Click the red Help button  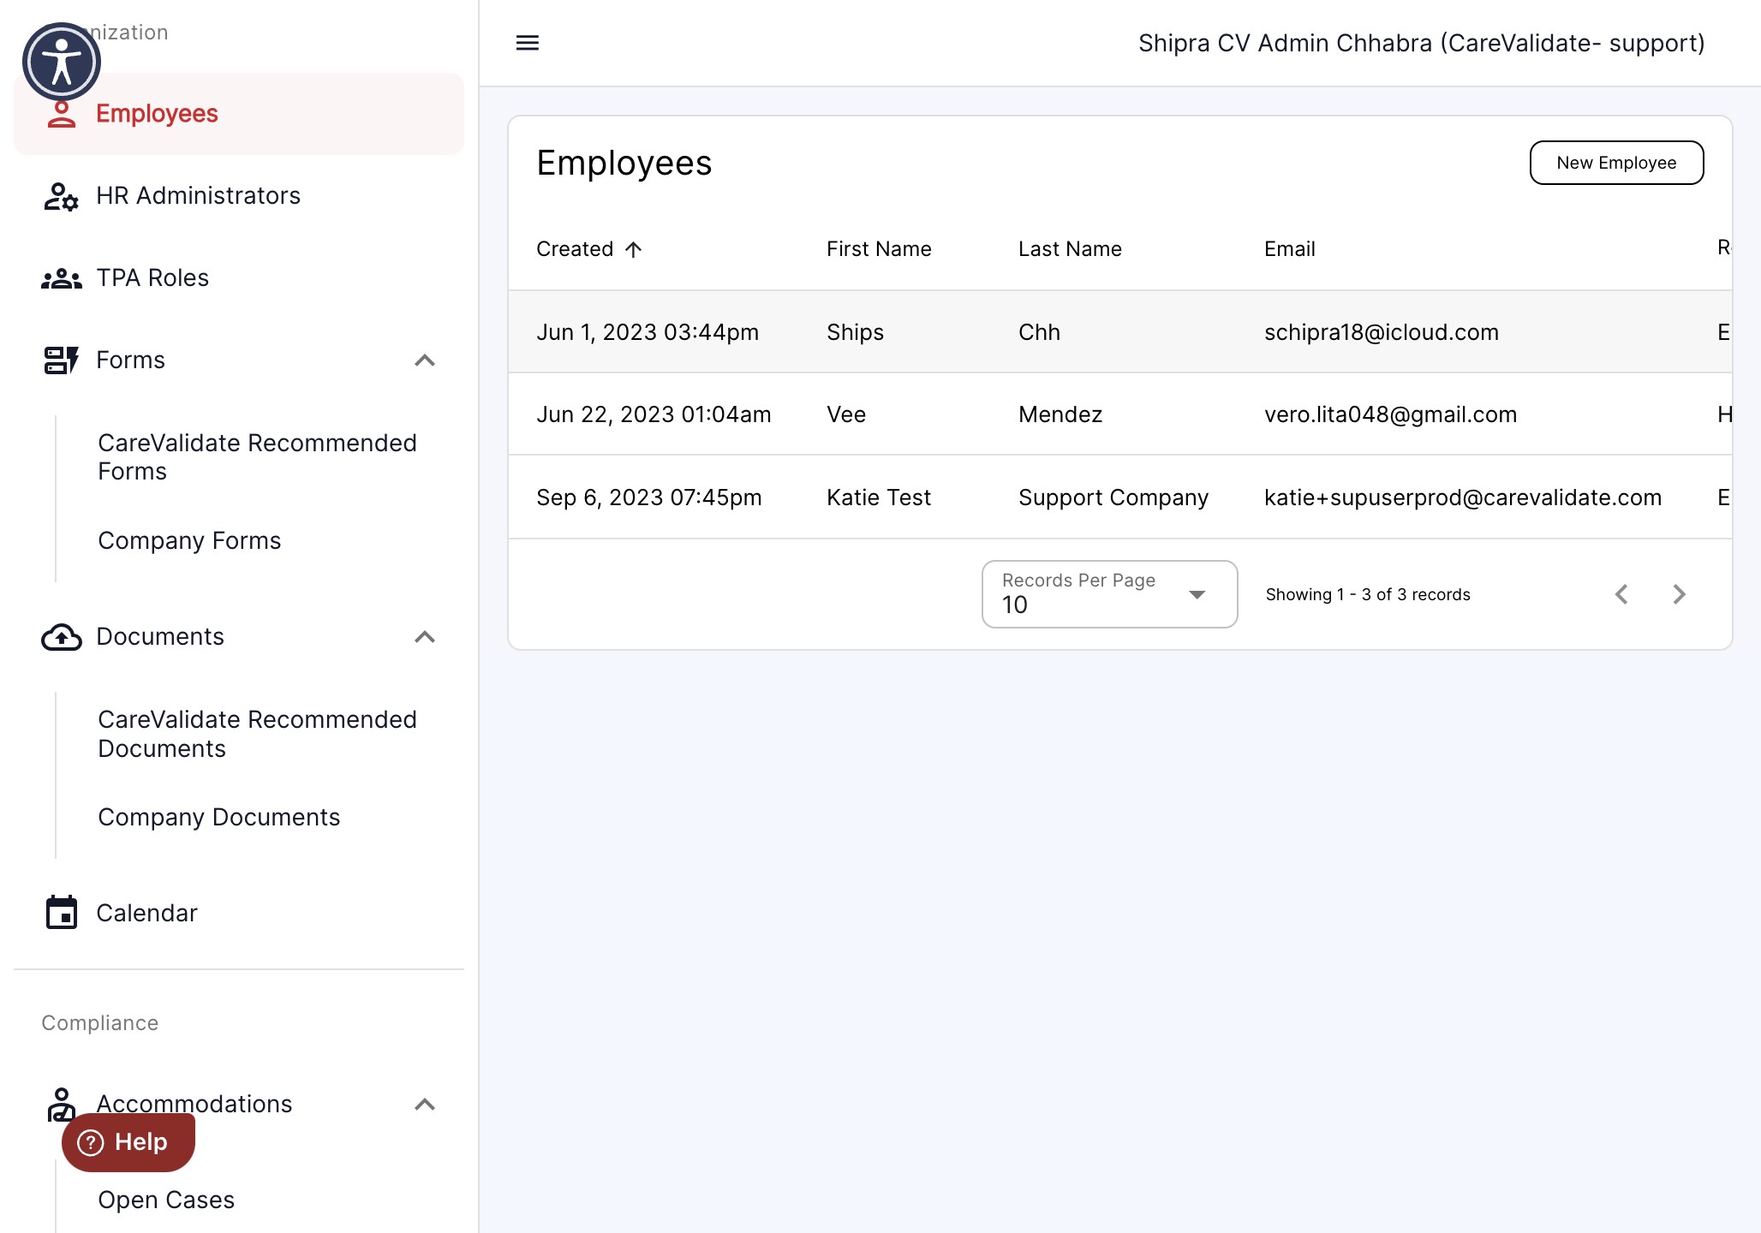point(128,1142)
